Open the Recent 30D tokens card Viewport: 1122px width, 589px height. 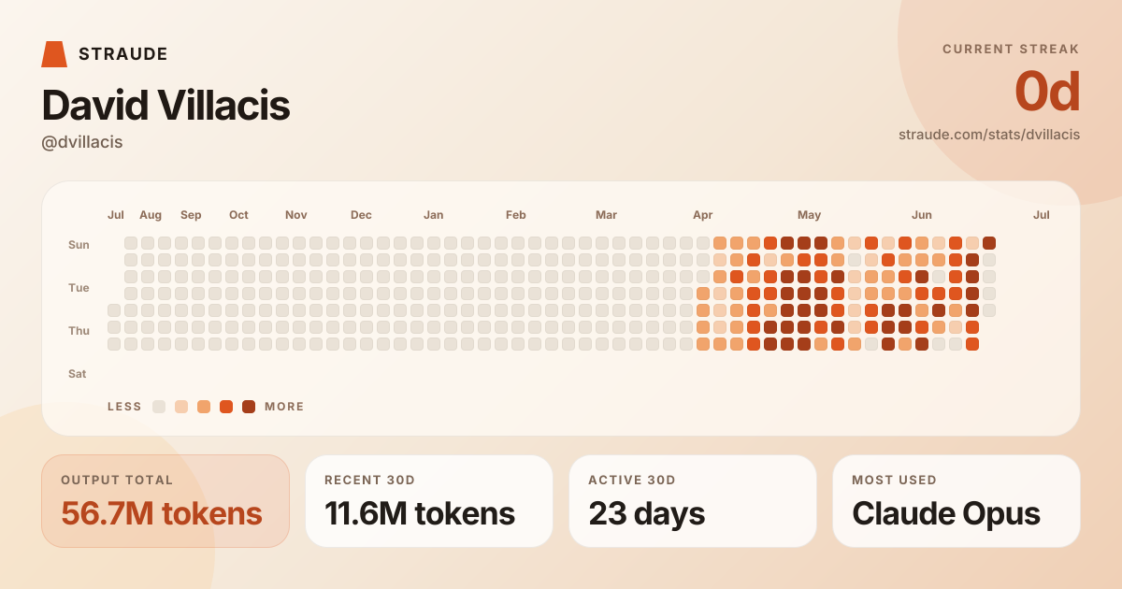(x=429, y=501)
